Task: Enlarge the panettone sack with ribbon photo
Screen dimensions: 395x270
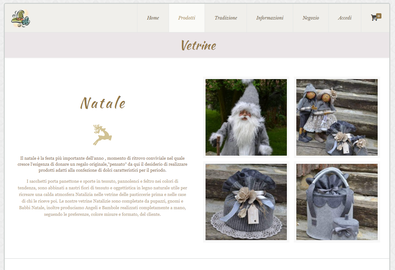Action: (x=246, y=202)
